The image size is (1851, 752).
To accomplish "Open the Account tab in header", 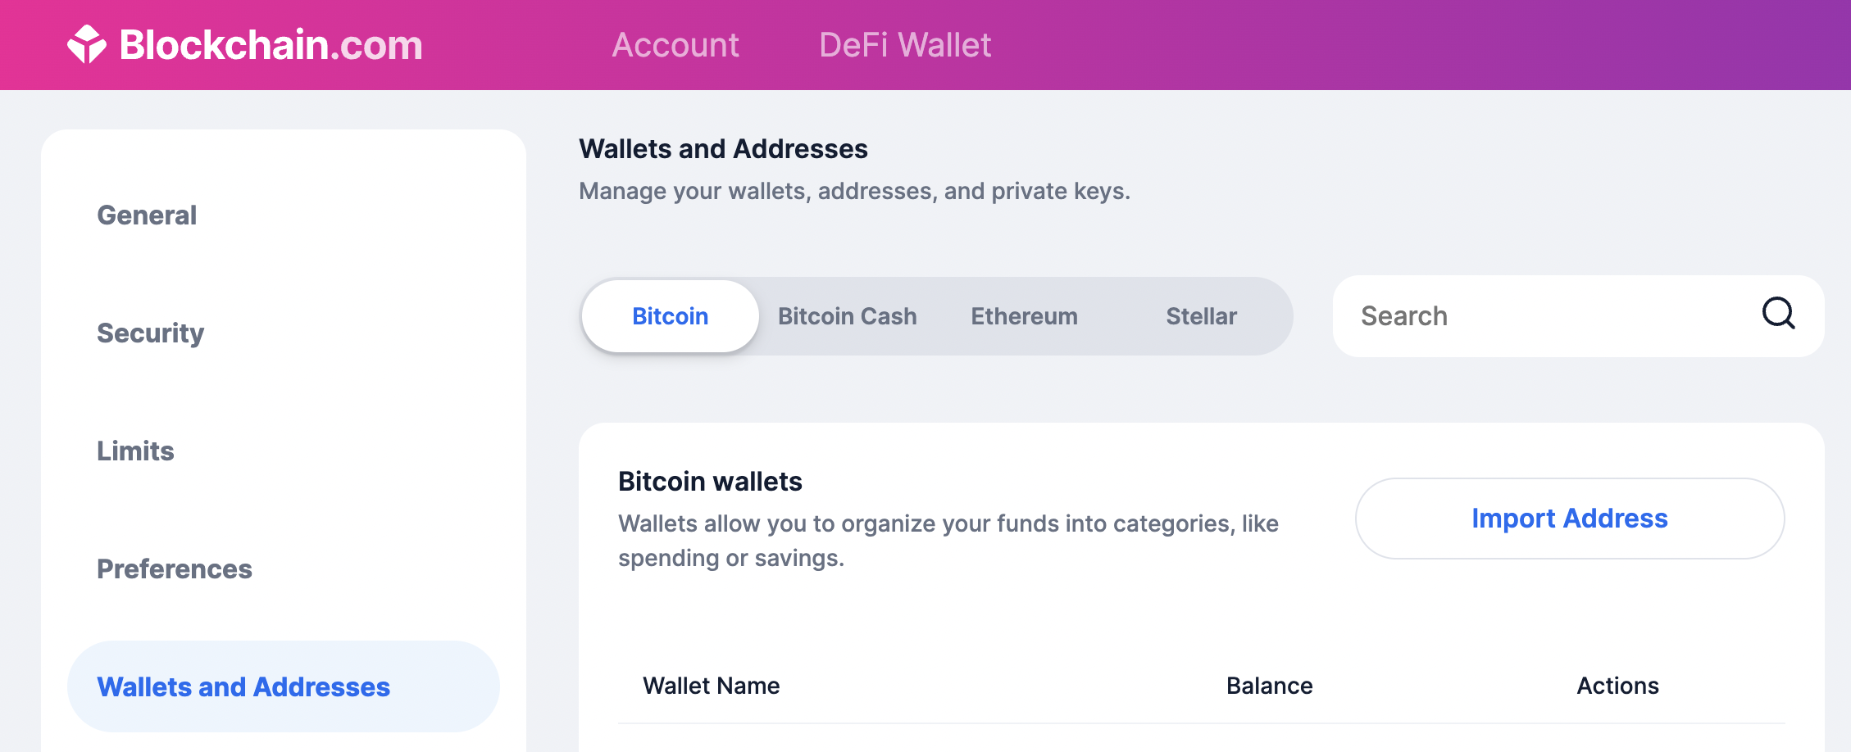I will click(x=675, y=45).
